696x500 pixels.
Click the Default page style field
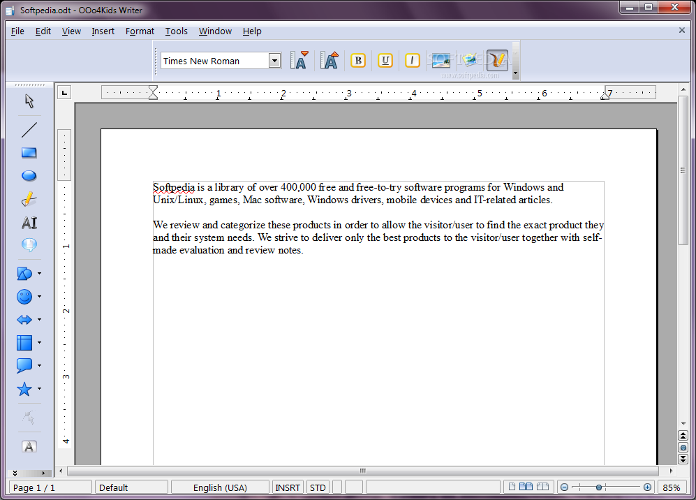point(131,487)
